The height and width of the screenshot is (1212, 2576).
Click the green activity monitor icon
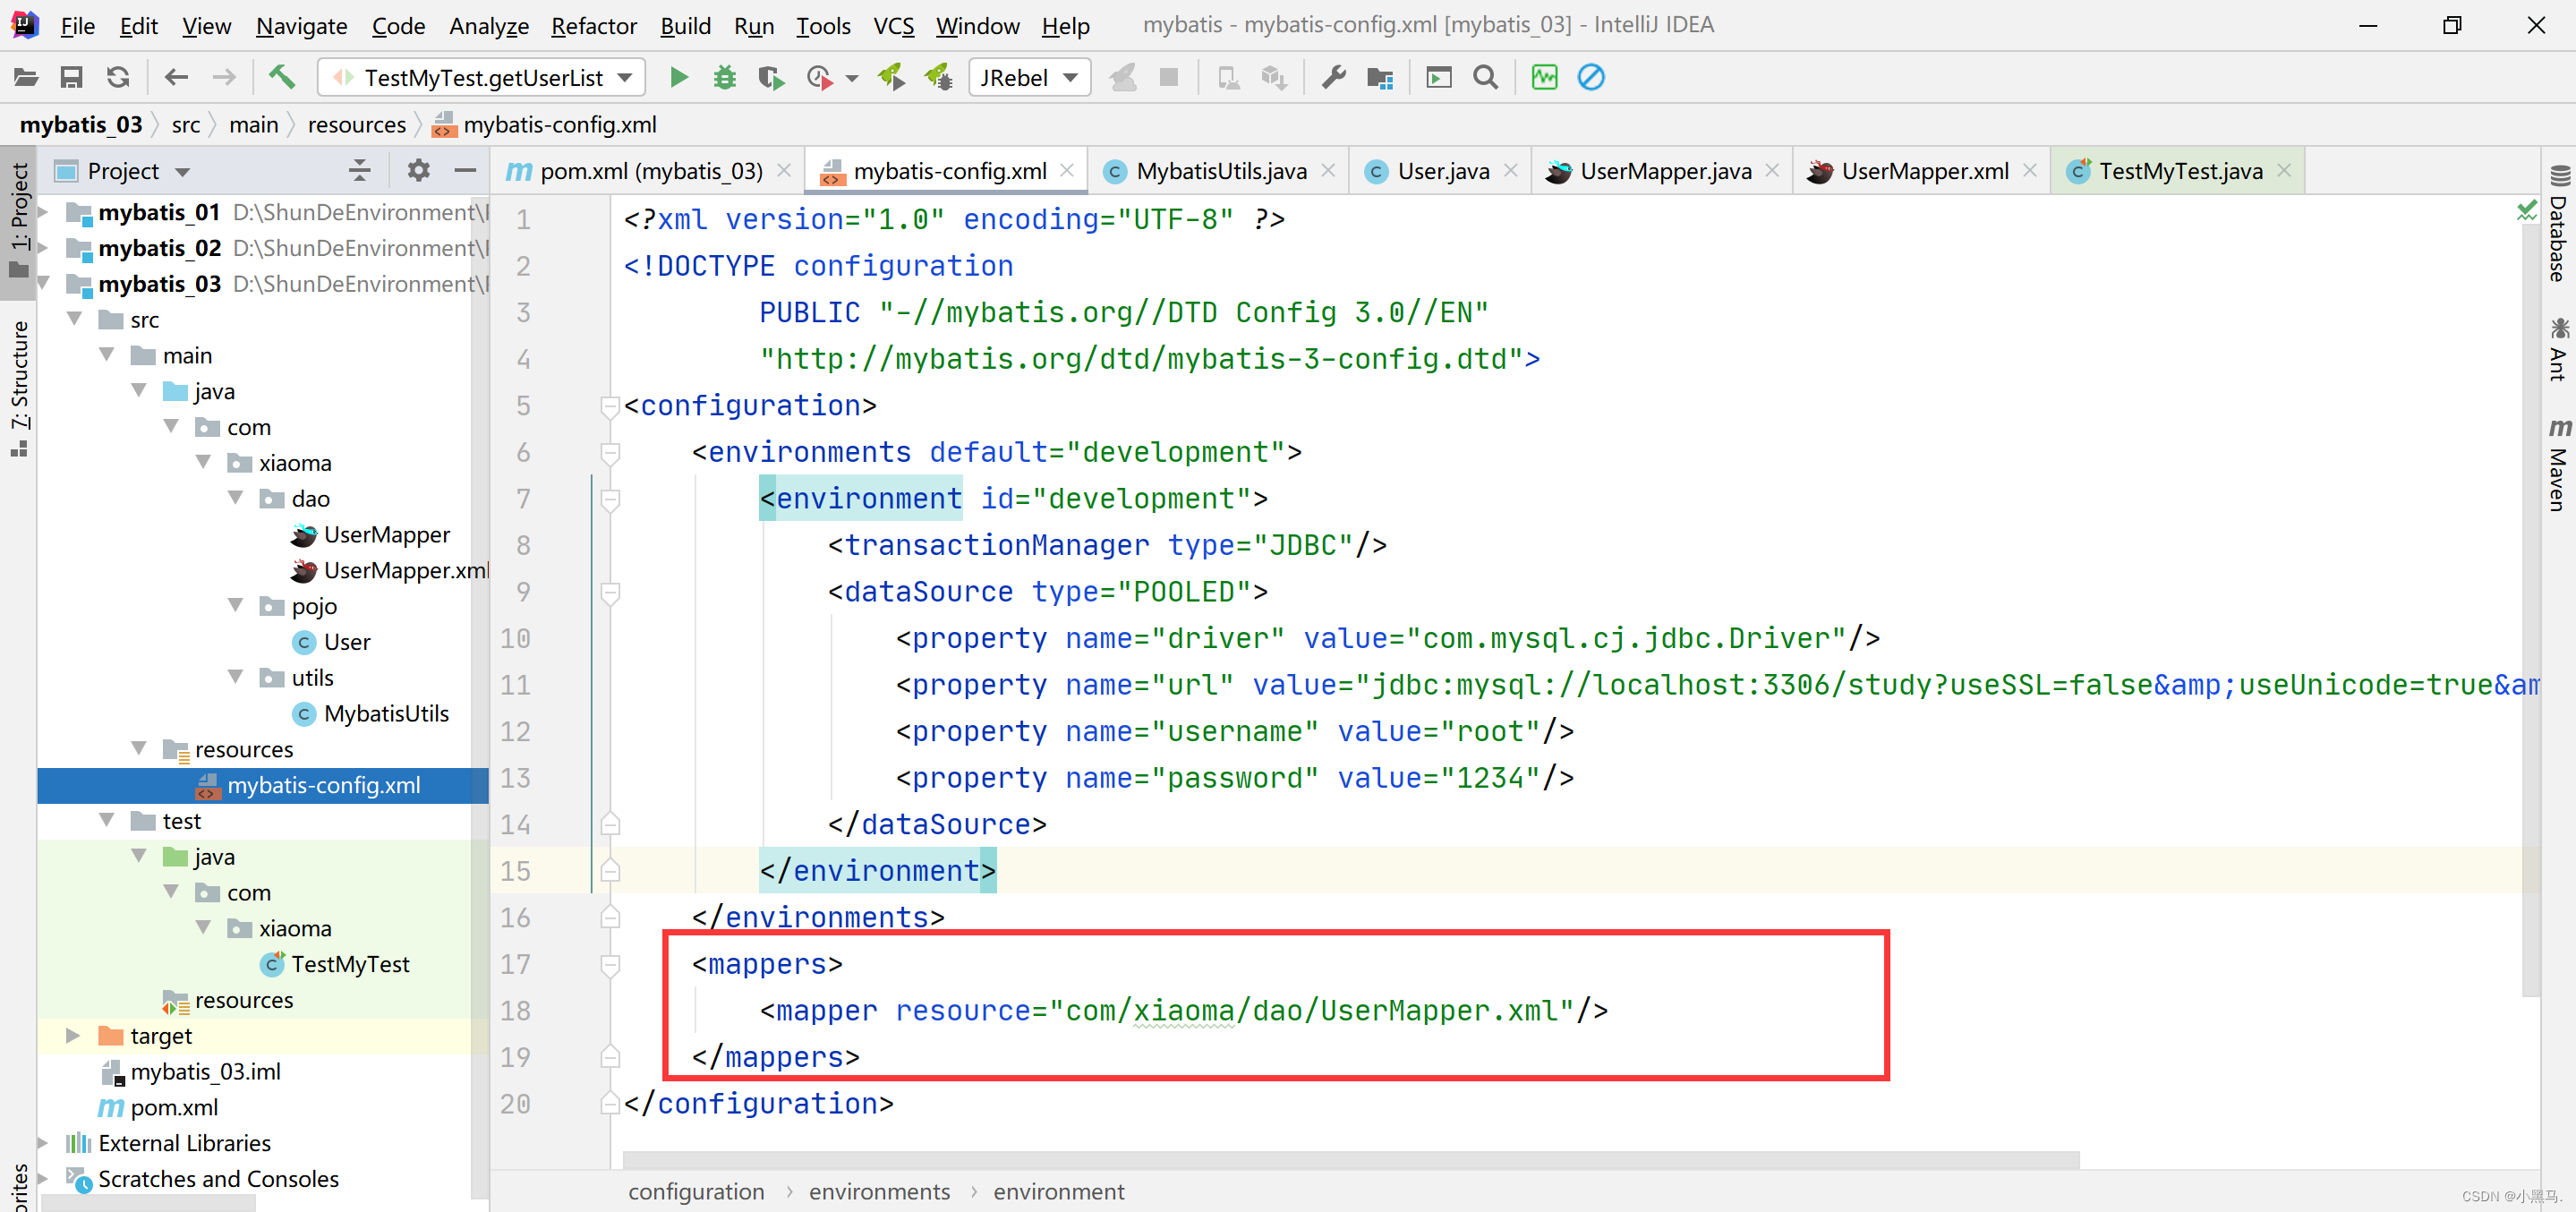tap(1544, 77)
